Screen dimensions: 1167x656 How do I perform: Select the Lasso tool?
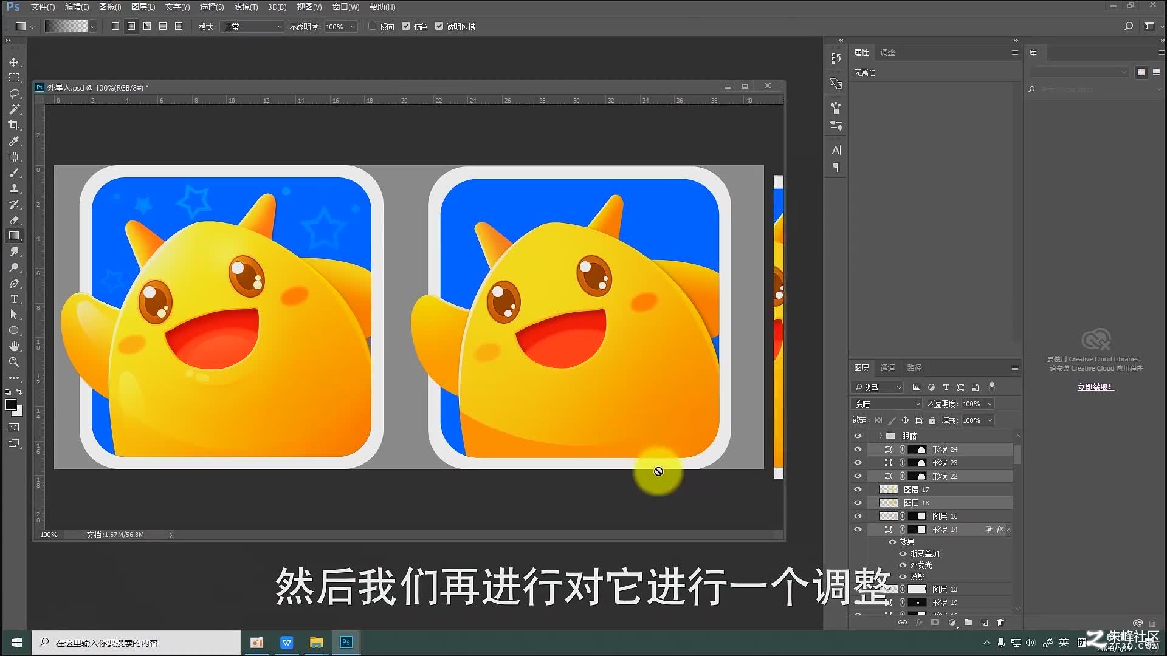[14, 94]
